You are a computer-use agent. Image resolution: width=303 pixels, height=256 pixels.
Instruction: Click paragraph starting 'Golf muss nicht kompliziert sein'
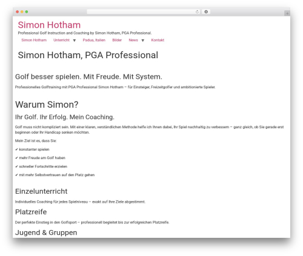click(x=150, y=130)
